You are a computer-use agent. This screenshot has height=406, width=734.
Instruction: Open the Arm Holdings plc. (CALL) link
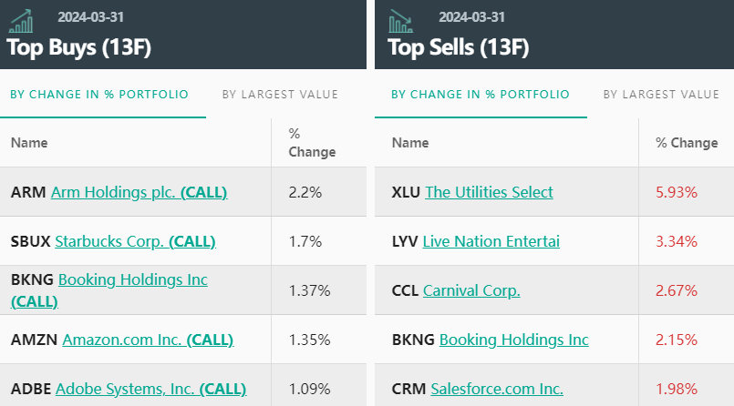[x=139, y=192]
